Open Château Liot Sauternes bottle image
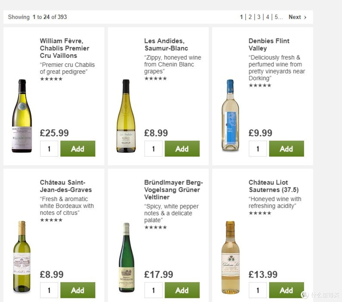The image size is (342, 302). click(x=231, y=257)
